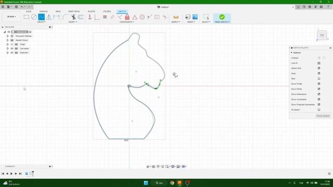333x187 pixels.
Task: Expand the Sketches folder
Action: pos(8,52)
